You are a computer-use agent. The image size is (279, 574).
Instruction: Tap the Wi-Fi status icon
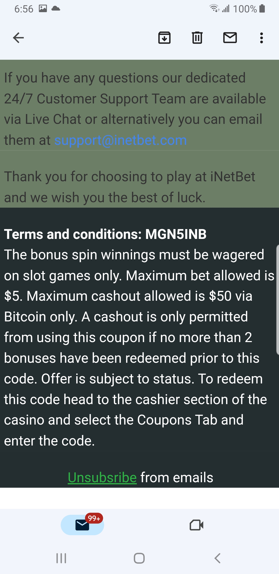click(214, 9)
